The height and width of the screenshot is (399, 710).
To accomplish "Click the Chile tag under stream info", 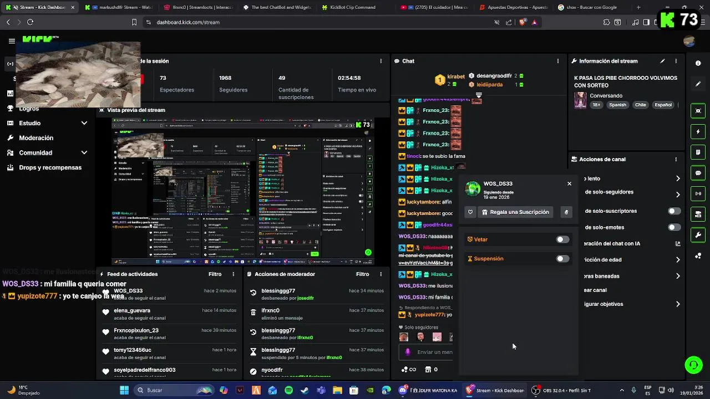I will click(640, 105).
